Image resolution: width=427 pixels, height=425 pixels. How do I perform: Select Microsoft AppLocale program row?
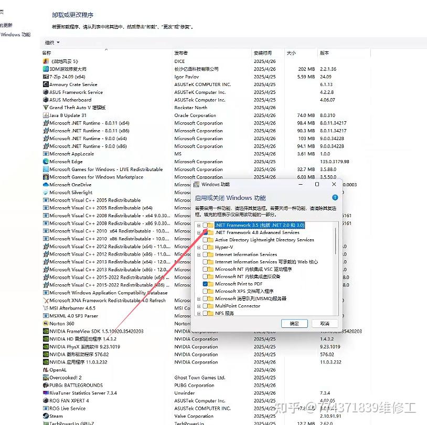(x=207, y=154)
